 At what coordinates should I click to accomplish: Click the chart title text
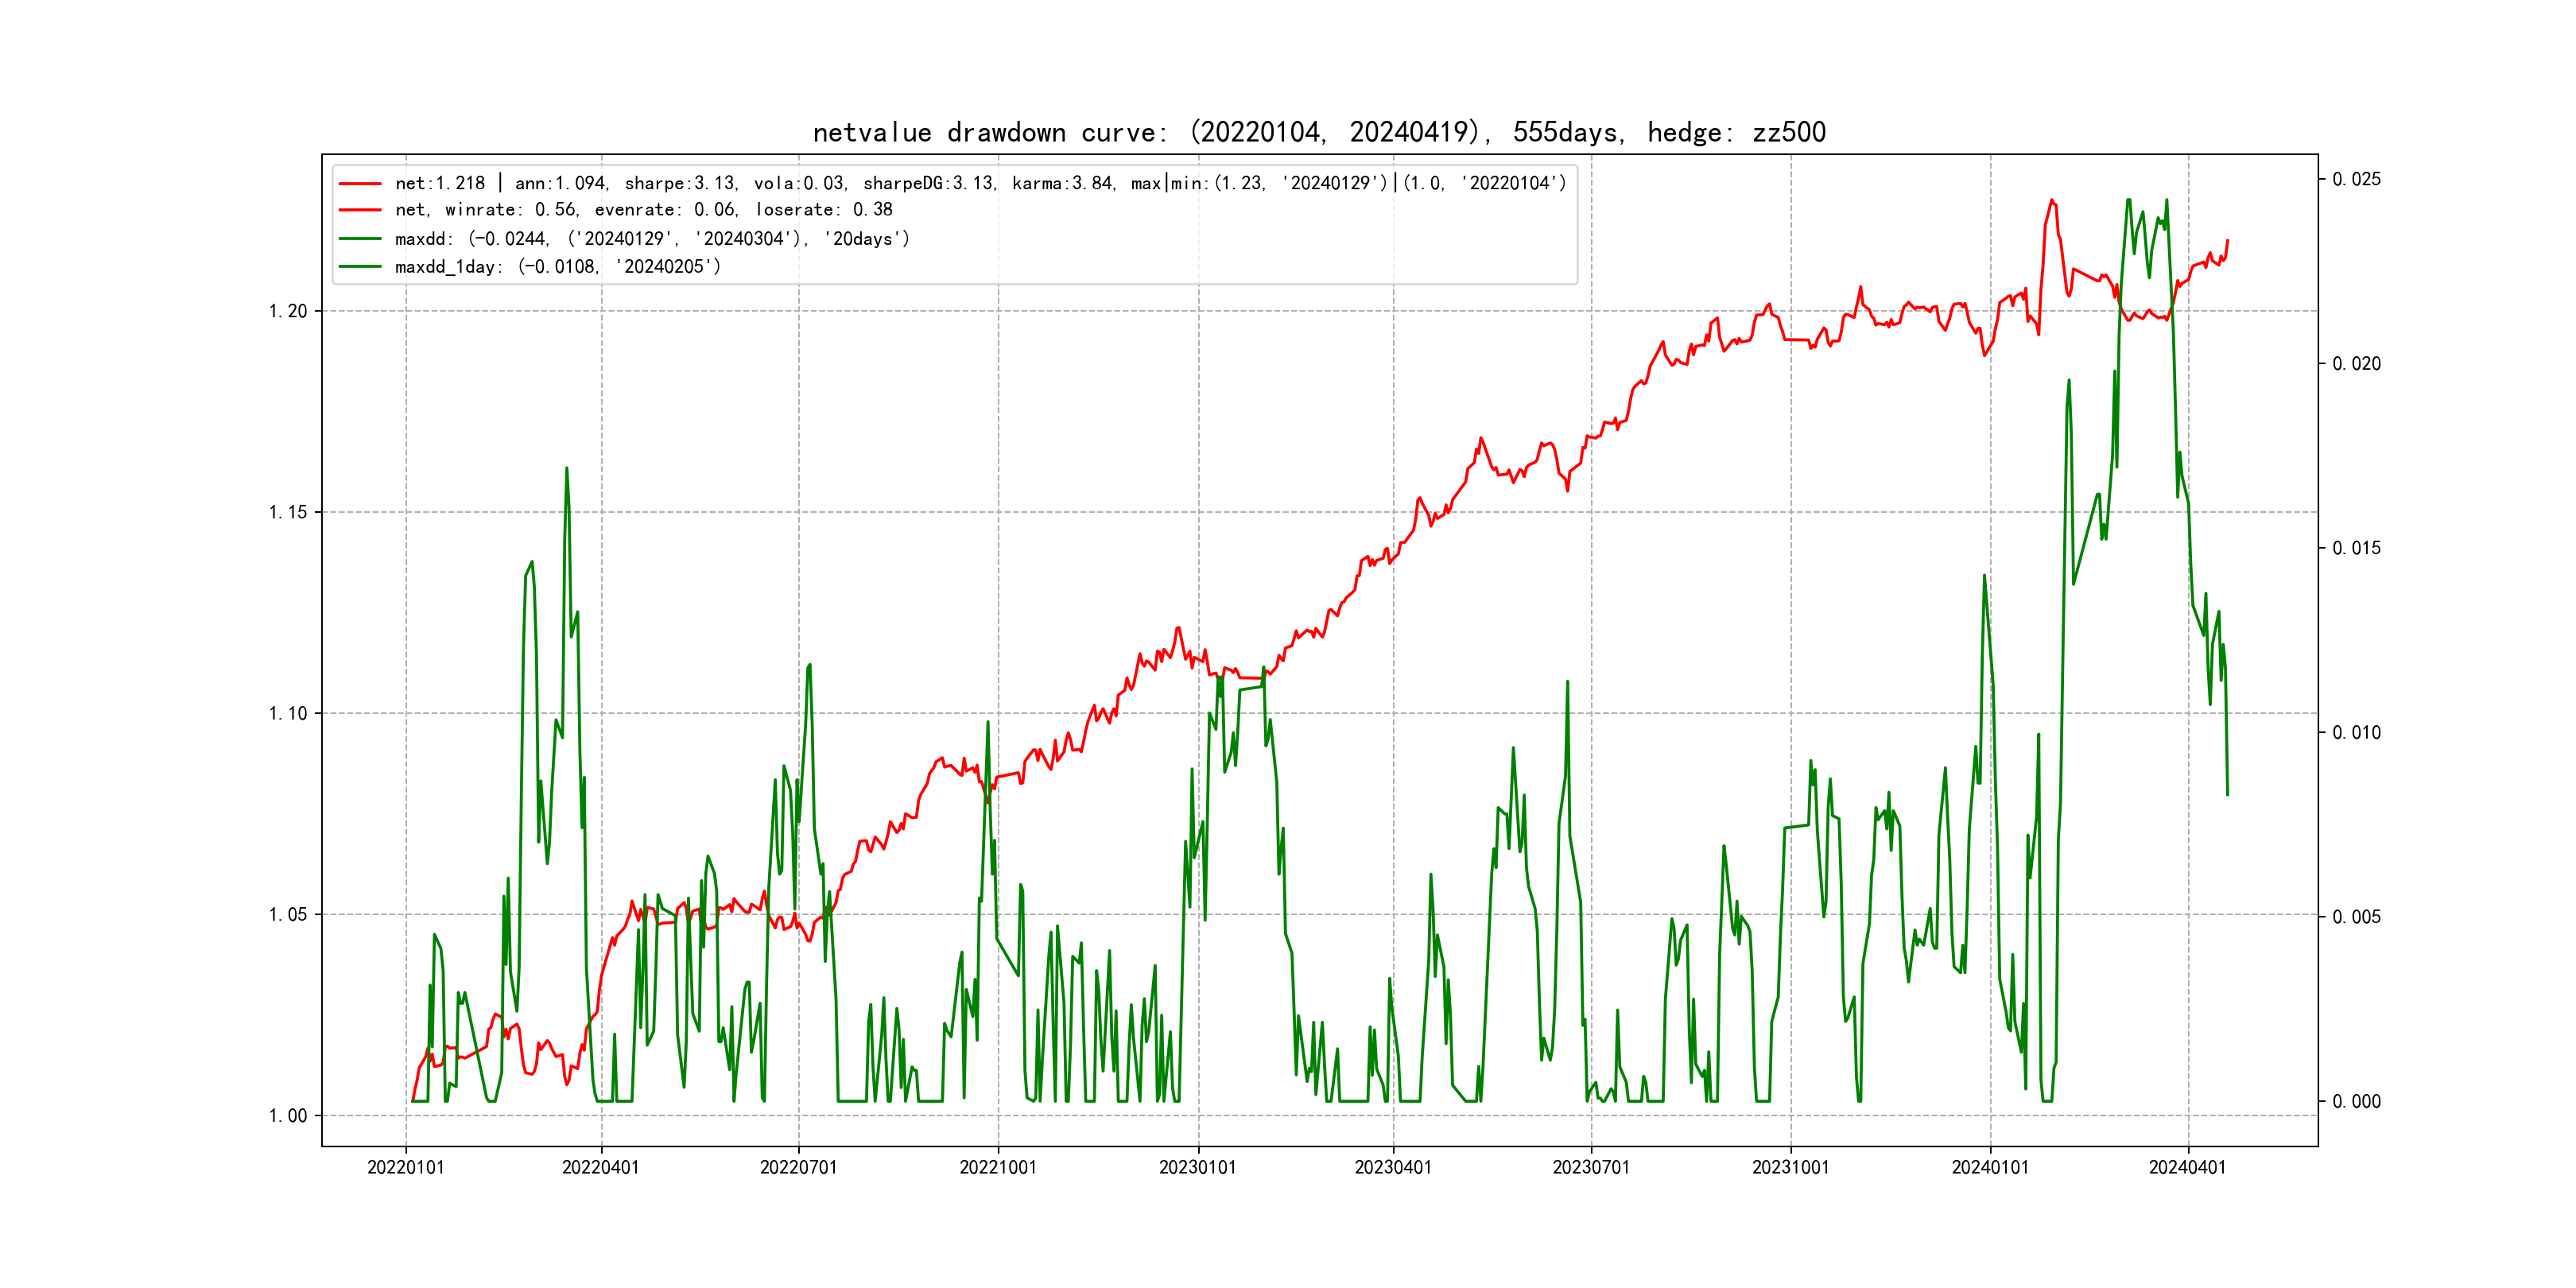pyautogui.click(x=1319, y=132)
